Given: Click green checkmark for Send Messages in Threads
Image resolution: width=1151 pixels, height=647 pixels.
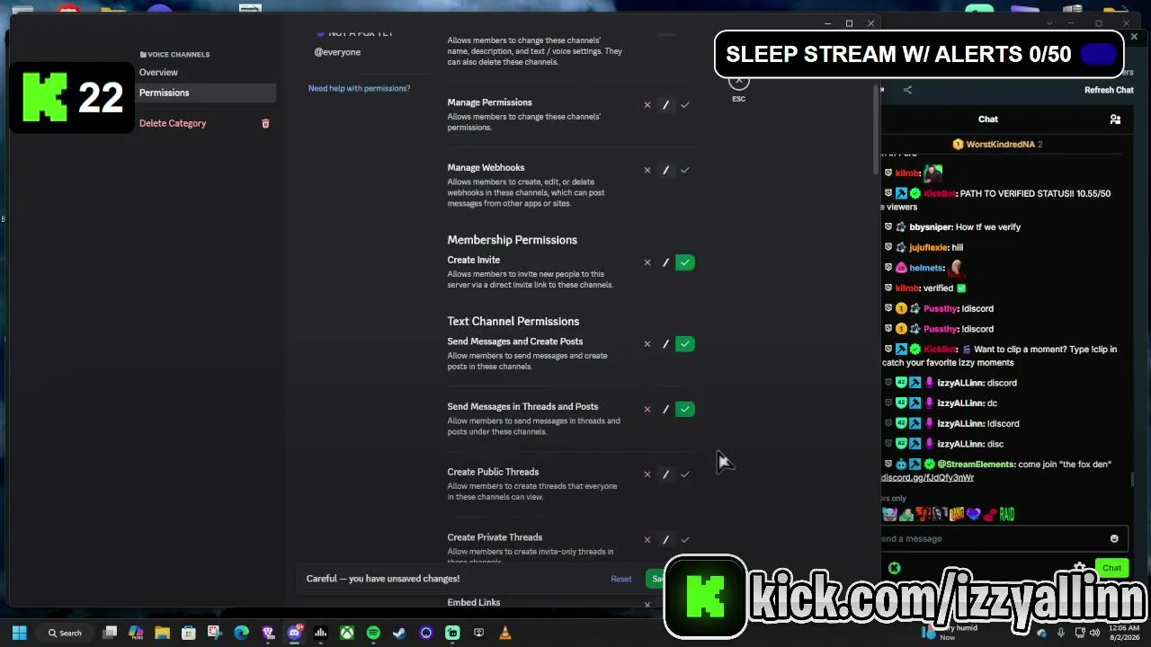Looking at the screenshot, I should pos(685,409).
